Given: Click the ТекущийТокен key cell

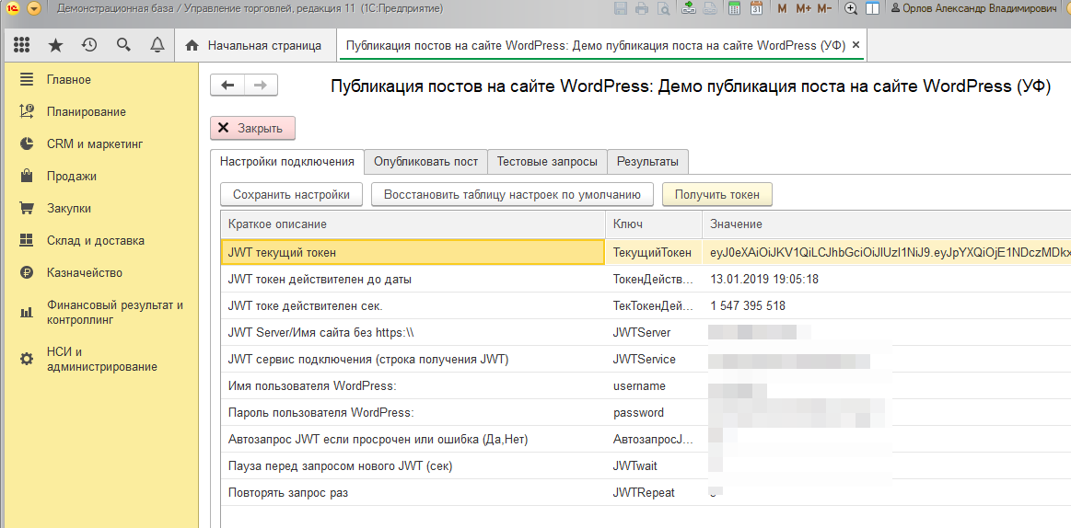Looking at the screenshot, I should [x=654, y=252].
